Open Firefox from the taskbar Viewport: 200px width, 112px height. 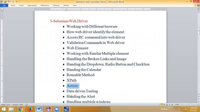coord(30,109)
